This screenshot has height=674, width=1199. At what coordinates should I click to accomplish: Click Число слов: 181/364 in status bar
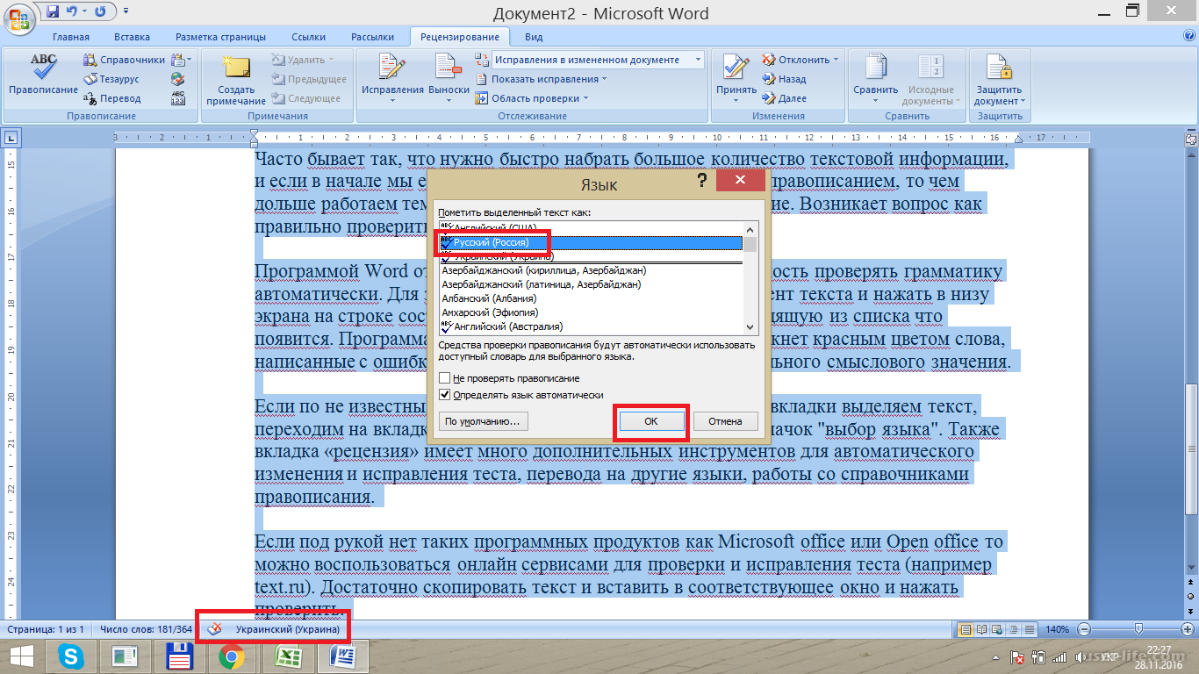146,629
